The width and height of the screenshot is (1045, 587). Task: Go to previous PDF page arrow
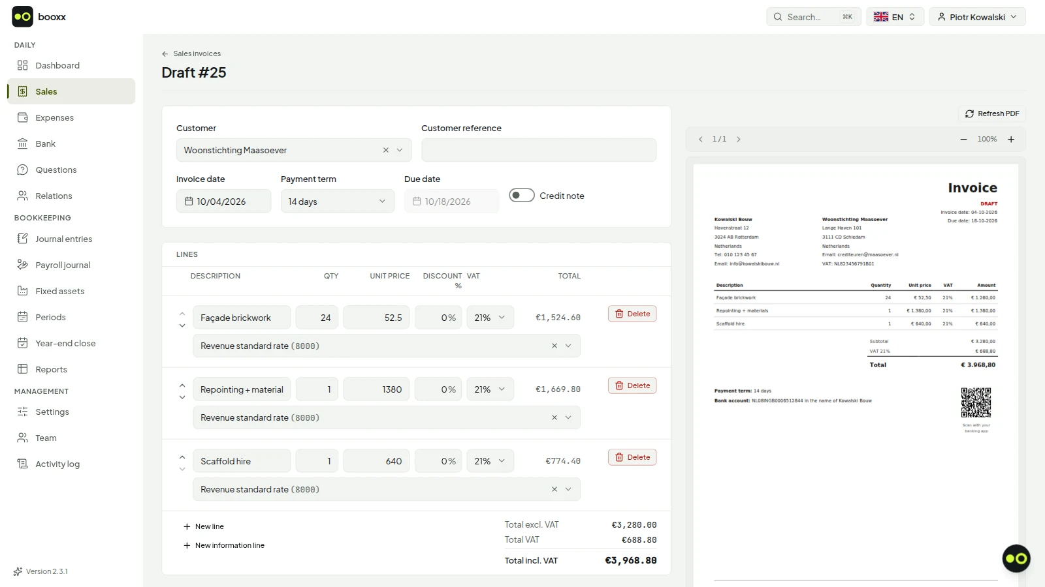pos(701,140)
